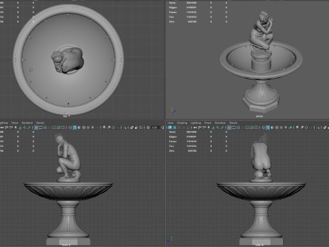
Task: Click Isolate Select icon in side view toolbar
Action: point(319,128)
